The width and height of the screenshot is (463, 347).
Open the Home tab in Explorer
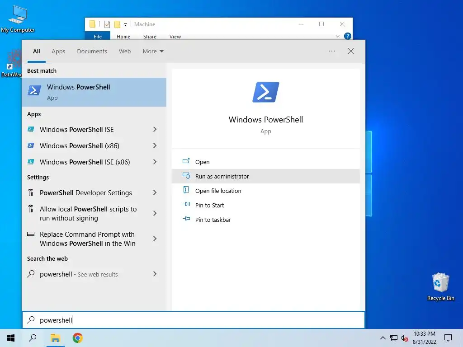point(123,37)
